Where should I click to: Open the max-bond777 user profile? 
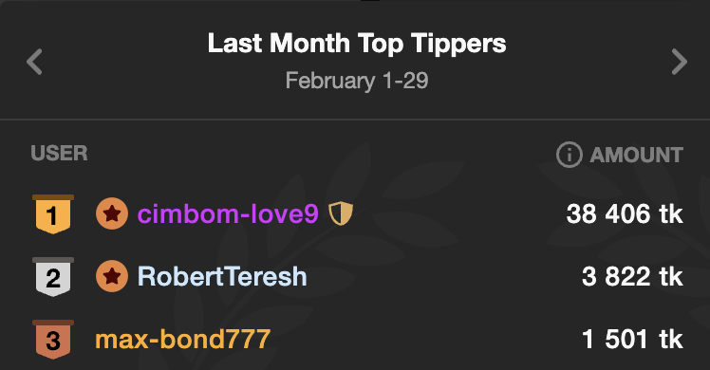coord(183,339)
